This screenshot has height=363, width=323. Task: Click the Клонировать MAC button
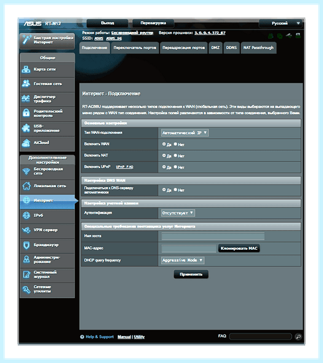pyautogui.click(x=239, y=249)
